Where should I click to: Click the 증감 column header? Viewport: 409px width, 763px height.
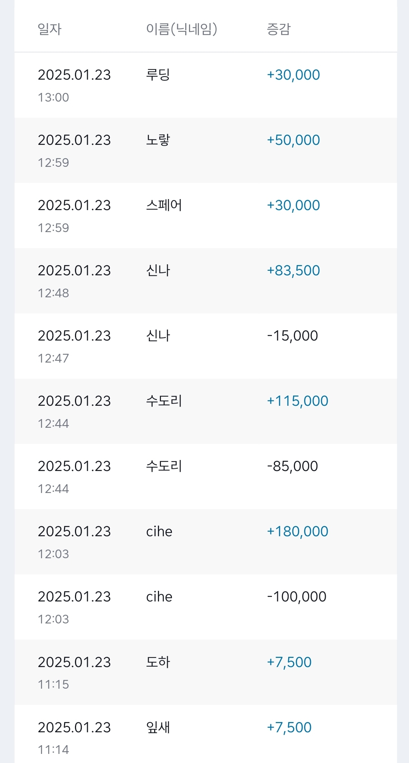pyautogui.click(x=279, y=29)
